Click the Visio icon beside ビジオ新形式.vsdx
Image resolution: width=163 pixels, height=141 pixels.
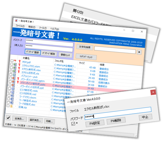[x=13, y=88]
